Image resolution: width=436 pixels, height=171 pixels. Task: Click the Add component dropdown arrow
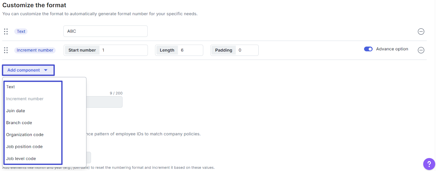tap(46, 70)
